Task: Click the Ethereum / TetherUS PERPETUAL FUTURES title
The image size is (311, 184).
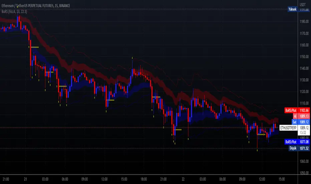Action: (36, 6)
